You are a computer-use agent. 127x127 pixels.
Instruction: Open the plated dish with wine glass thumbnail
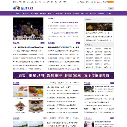click(x=36, y=106)
